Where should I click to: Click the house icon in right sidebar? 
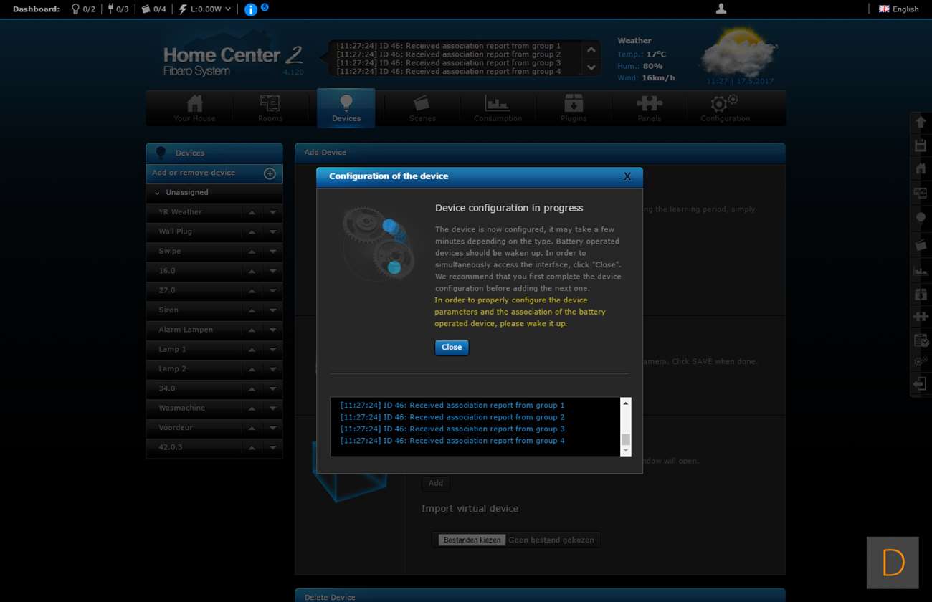921,169
